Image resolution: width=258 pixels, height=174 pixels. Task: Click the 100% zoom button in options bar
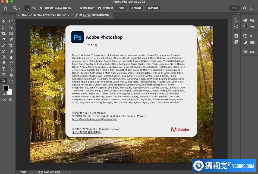[121, 8]
